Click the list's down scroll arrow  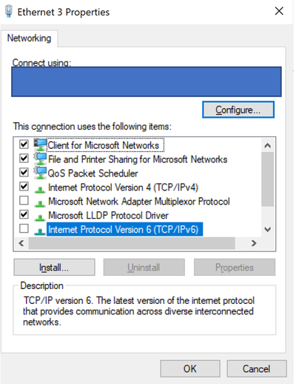(x=268, y=230)
